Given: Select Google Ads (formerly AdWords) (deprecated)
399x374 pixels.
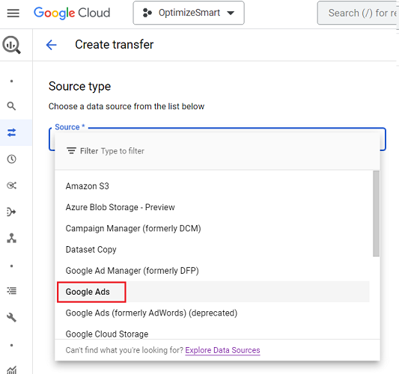Looking at the screenshot, I should click(212, 313).
